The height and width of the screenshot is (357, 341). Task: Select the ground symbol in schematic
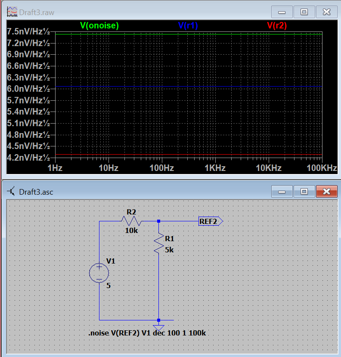(159, 327)
